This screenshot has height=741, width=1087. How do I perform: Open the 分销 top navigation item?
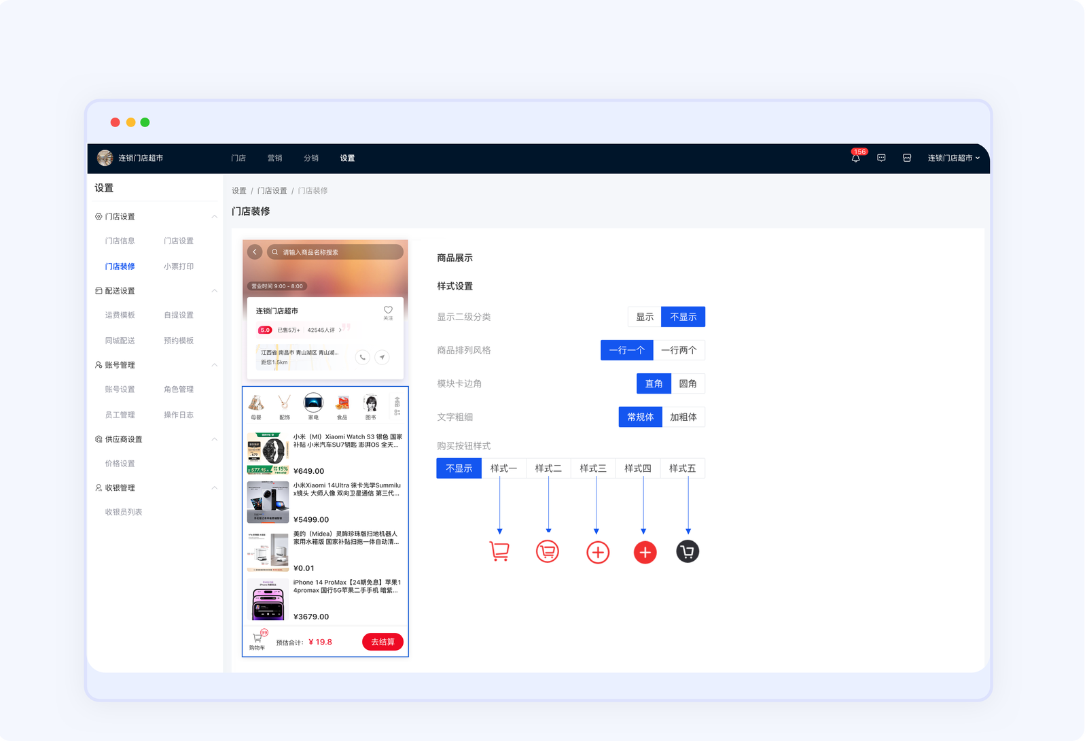tap(311, 158)
